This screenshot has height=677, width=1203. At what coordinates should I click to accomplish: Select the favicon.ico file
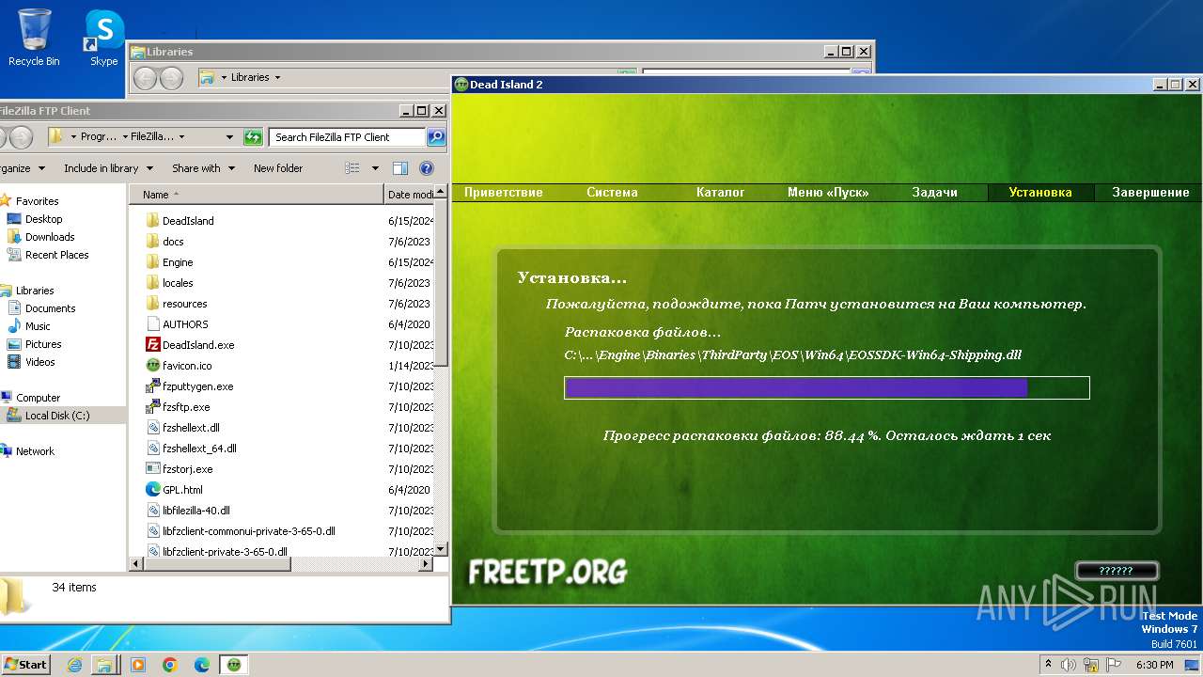coord(179,366)
